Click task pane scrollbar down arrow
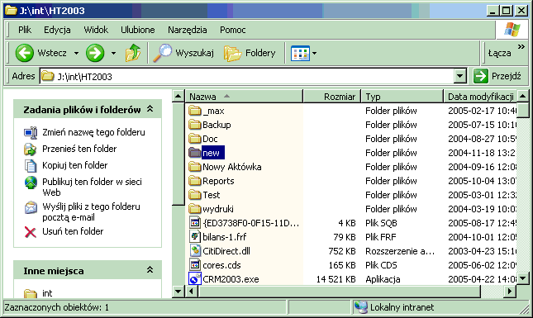 click(x=178, y=292)
